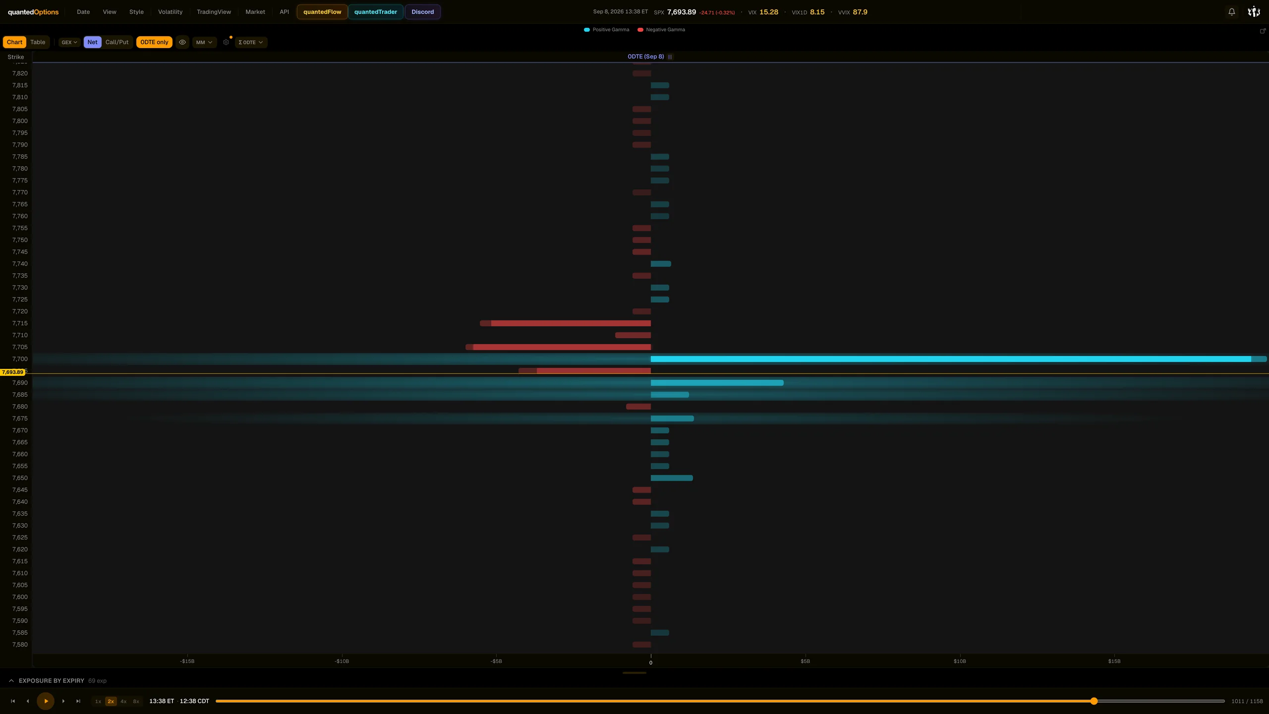Open the notifications bell
Image resolution: width=1269 pixels, height=714 pixels.
coord(1231,12)
